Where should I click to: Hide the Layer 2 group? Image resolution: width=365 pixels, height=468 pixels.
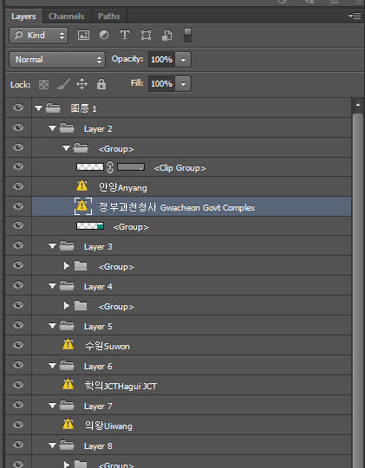point(18,127)
